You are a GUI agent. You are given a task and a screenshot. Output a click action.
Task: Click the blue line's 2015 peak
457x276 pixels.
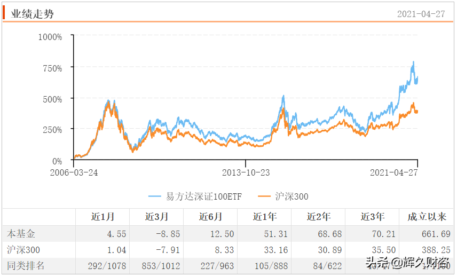283,96
